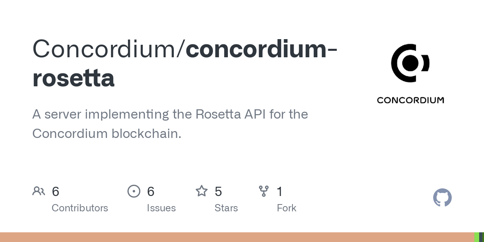Click the green language bar segment
The width and height of the screenshot is (484, 242).
click(477, 237)
